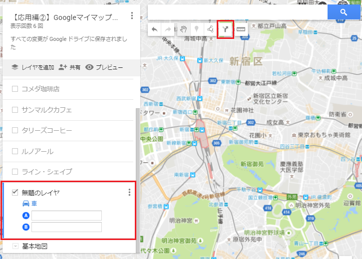
Task: Click 東京おもちゃ美術館 map label
Action: point(324,135)
